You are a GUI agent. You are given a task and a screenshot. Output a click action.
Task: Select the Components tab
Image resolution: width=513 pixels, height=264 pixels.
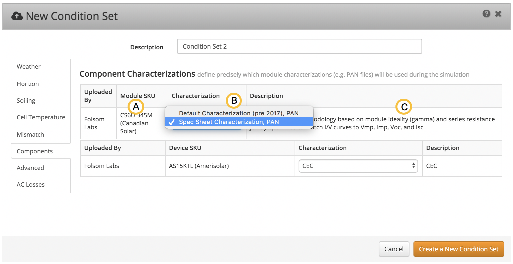point(35,151)
